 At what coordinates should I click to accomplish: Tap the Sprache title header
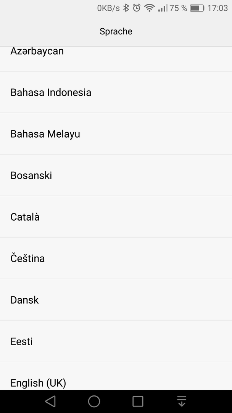(116, 31)
